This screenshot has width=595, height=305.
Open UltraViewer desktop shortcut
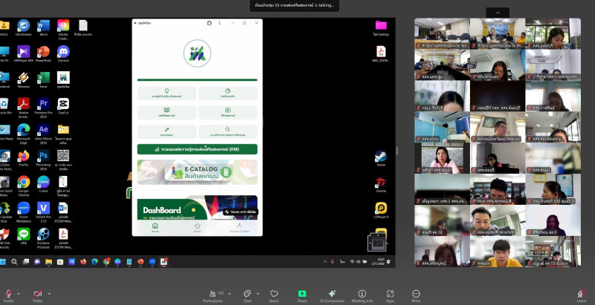(24, 27)
